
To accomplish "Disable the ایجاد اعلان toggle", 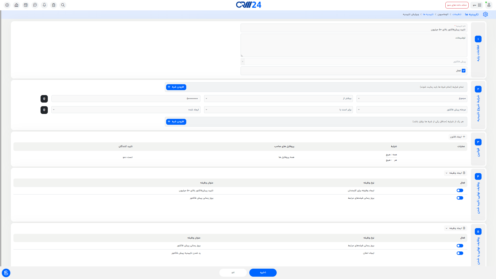I will tap(460, 253).
